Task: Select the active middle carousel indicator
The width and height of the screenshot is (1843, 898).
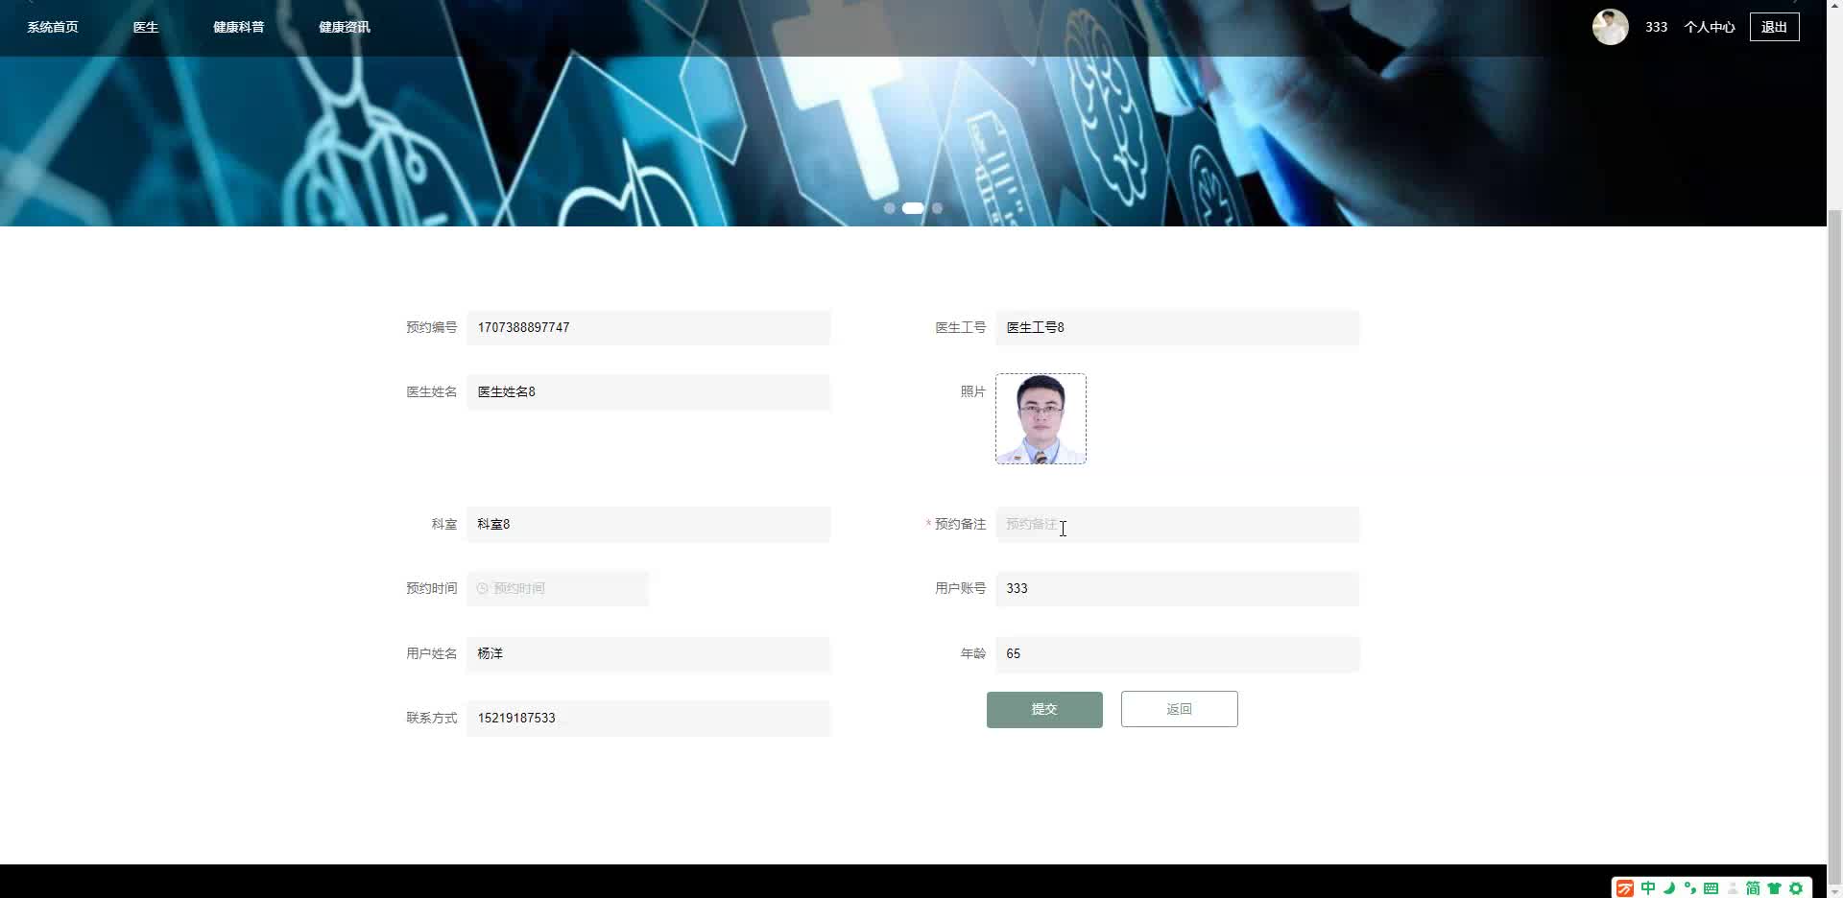Action: point(913,208)
